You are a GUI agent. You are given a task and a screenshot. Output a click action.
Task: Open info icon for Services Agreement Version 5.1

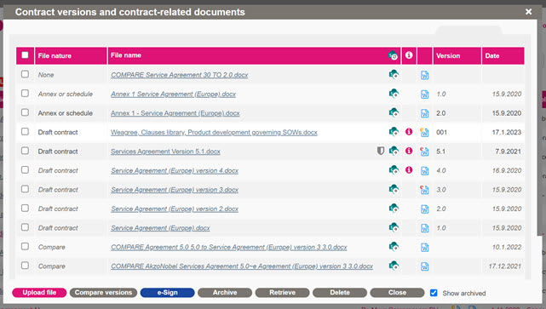[409, 151]
